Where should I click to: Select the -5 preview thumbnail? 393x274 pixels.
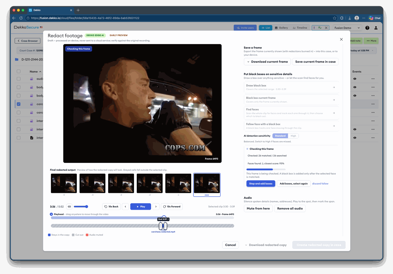pos(64,183)
